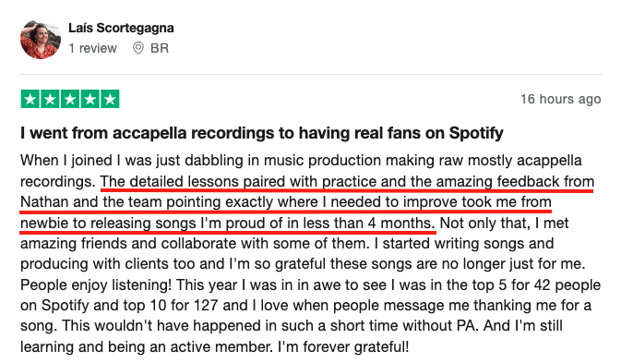Click the first green rating star
This screenshot has height=363, width=621.
[30, 99]
